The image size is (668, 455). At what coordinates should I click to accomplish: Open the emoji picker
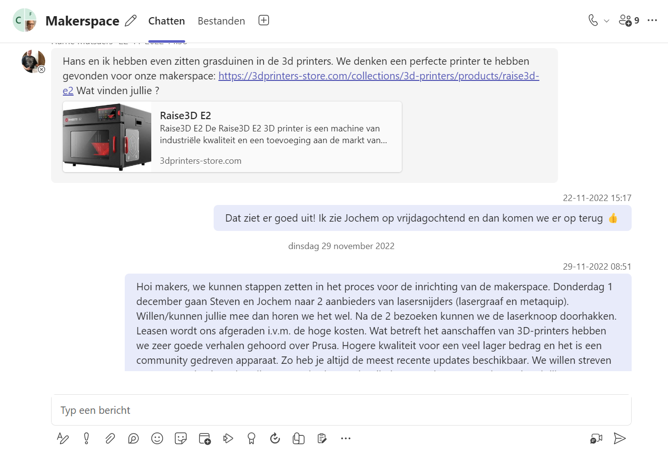157,438
